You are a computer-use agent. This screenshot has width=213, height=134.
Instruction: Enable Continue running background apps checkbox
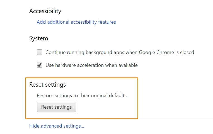pyautogui.click(x=40, y=52)
